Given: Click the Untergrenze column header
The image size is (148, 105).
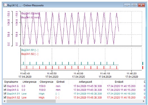Looking at the screenshot, I should click(29, 82).
